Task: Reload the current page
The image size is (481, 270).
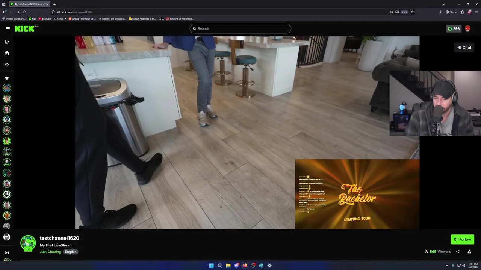Action: pos(25,12)
